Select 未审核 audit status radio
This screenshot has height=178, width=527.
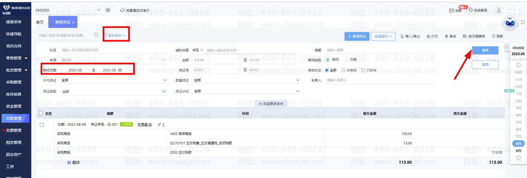344,70
